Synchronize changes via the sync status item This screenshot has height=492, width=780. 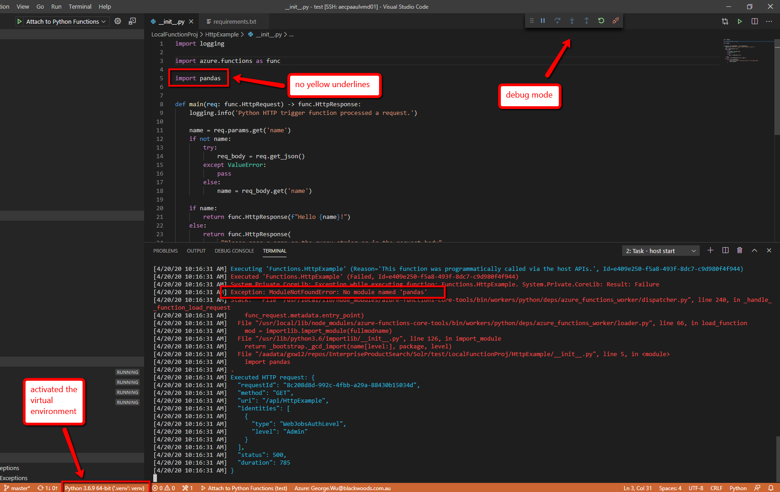coord(47,488)
